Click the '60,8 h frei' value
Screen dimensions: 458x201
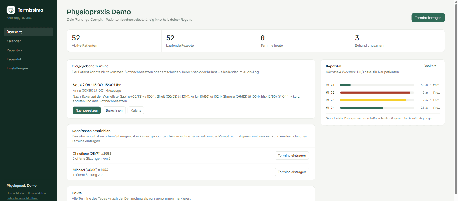[430, 85]
